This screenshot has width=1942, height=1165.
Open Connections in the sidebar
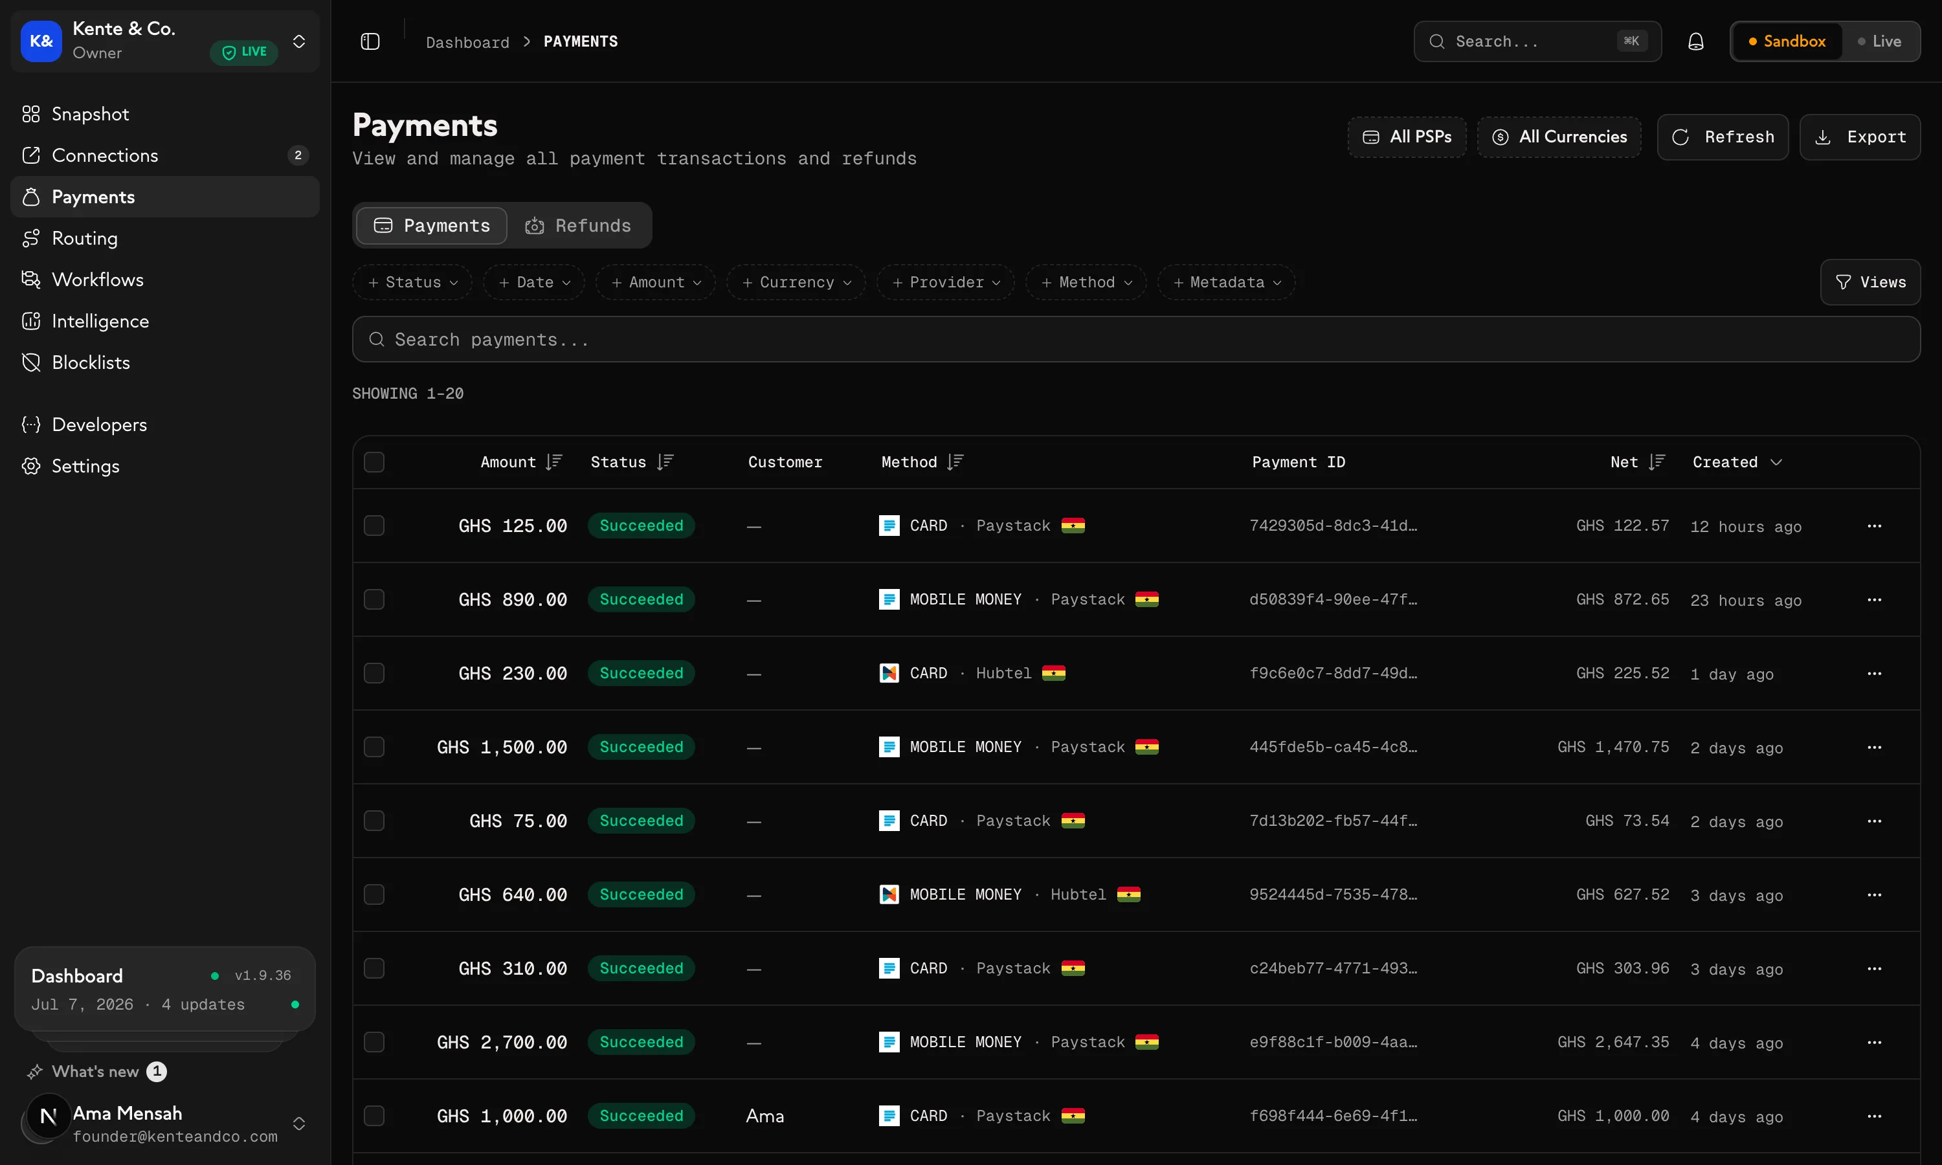(165, 155)
